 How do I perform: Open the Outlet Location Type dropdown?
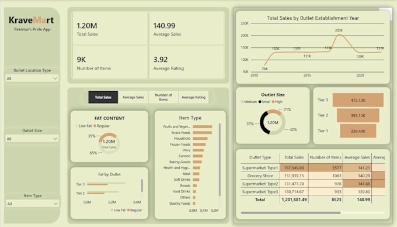pos(32,78)
